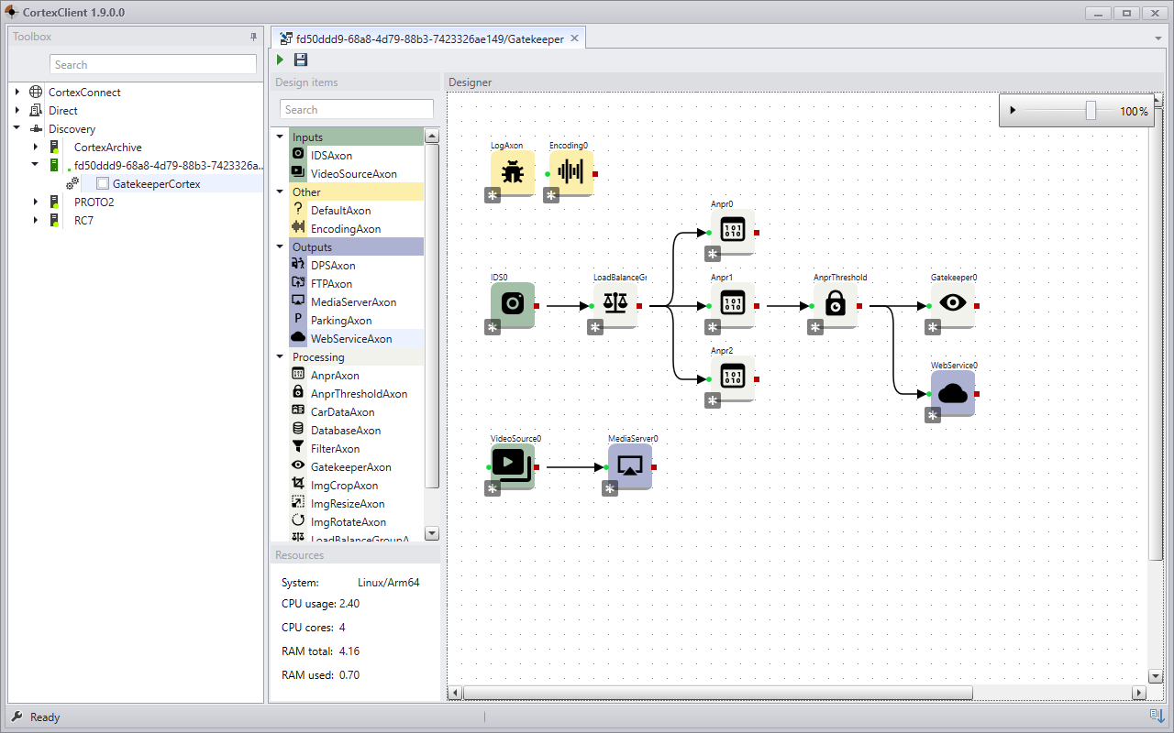The width and height of the screenshot is (1174, 733).
Task: Close the Gatekeeper document tab
Action: 574,38
